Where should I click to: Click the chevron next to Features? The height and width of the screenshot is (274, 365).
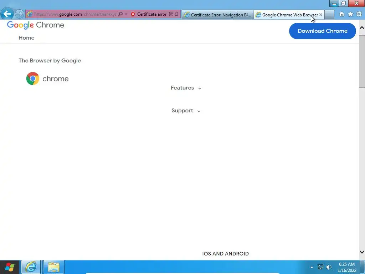[x=200, y=88]
